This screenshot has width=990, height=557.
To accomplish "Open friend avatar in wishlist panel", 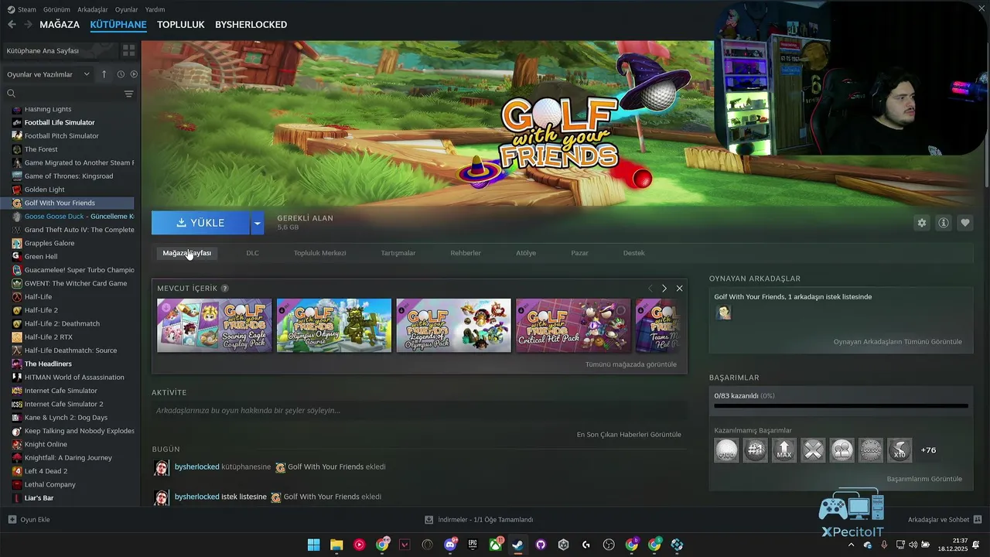I will [723, 313].
